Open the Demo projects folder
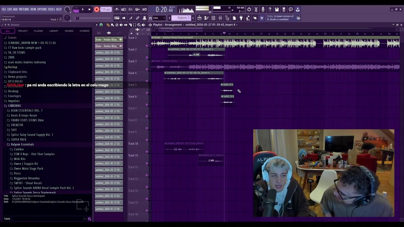This screenshot has width=404, height=227. (x=17, y=77)
